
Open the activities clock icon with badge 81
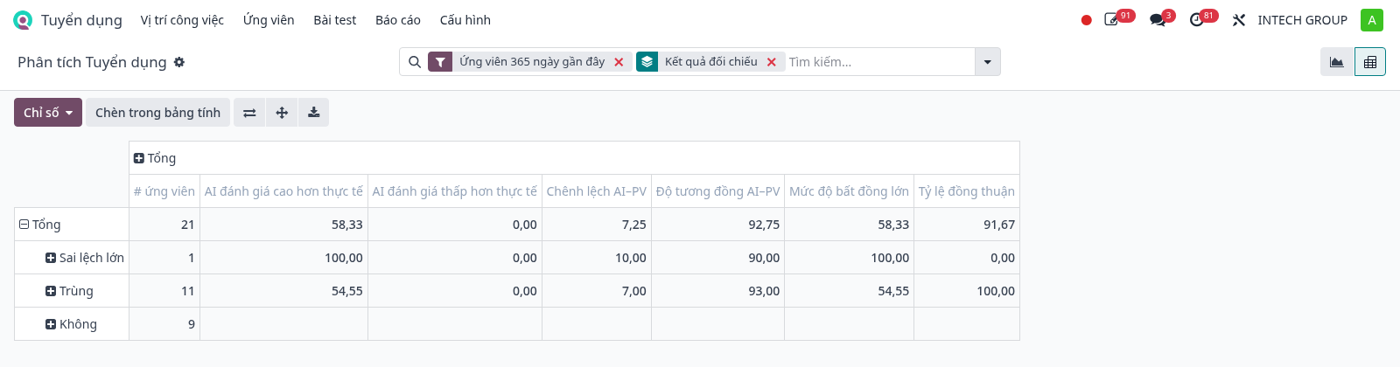[1197, 20]
